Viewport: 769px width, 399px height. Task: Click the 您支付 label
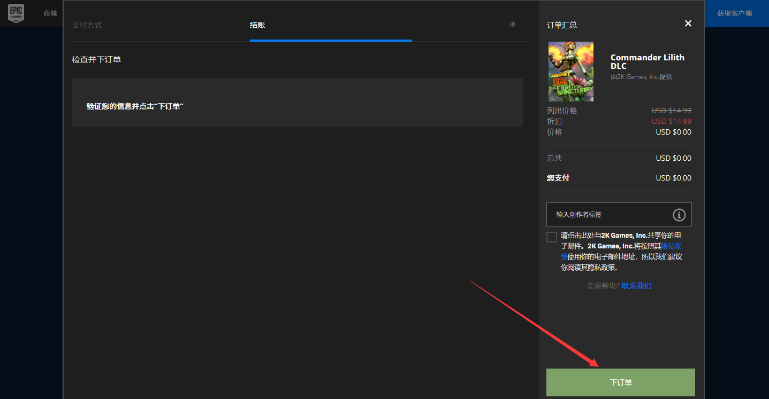pos(558,178)
